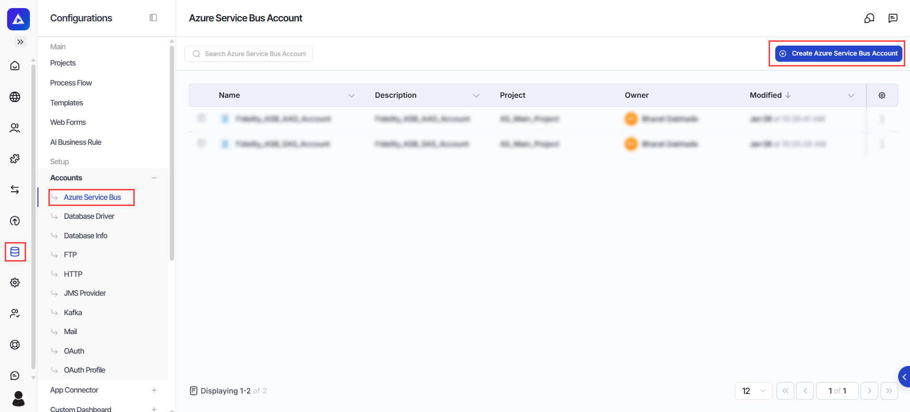The width and height of the screenshot is (910, 412).
Task: Open the upload circle-arrow icon
Action: (x=15, y=221)
